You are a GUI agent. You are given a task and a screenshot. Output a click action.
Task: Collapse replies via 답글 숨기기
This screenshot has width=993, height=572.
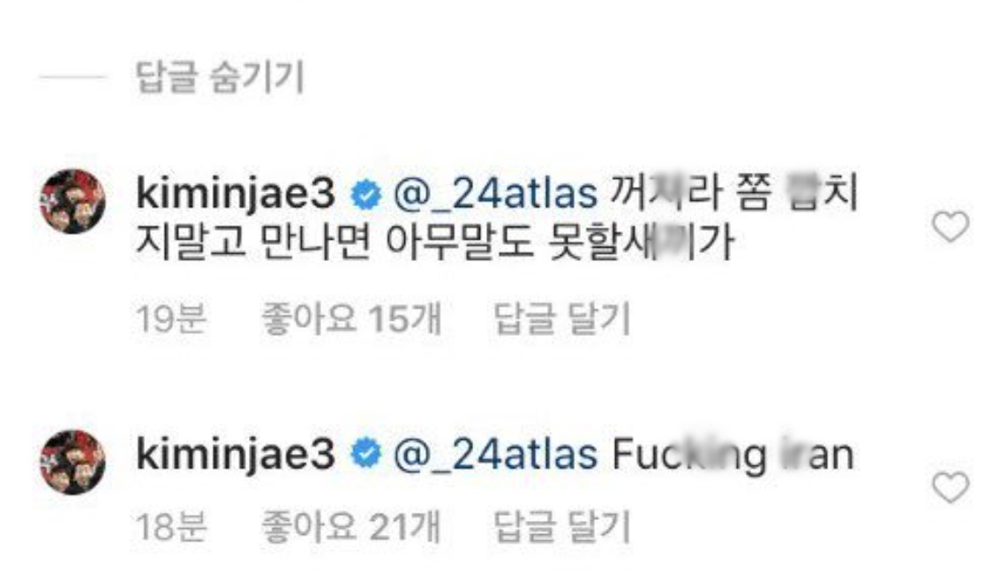tap(218, 78)
